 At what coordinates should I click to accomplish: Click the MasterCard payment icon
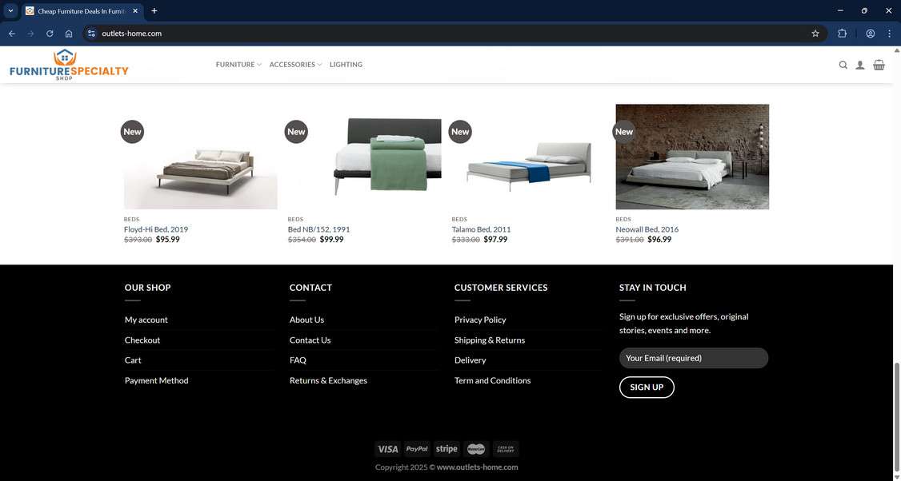click(x=476, y=449)
